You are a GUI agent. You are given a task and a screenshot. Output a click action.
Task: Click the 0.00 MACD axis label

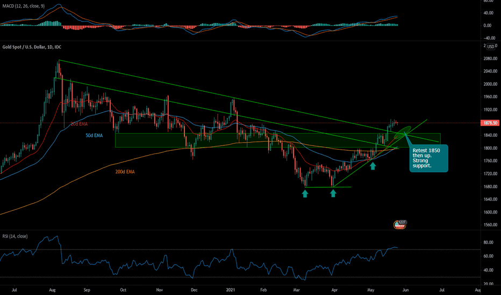coord(488,26)
